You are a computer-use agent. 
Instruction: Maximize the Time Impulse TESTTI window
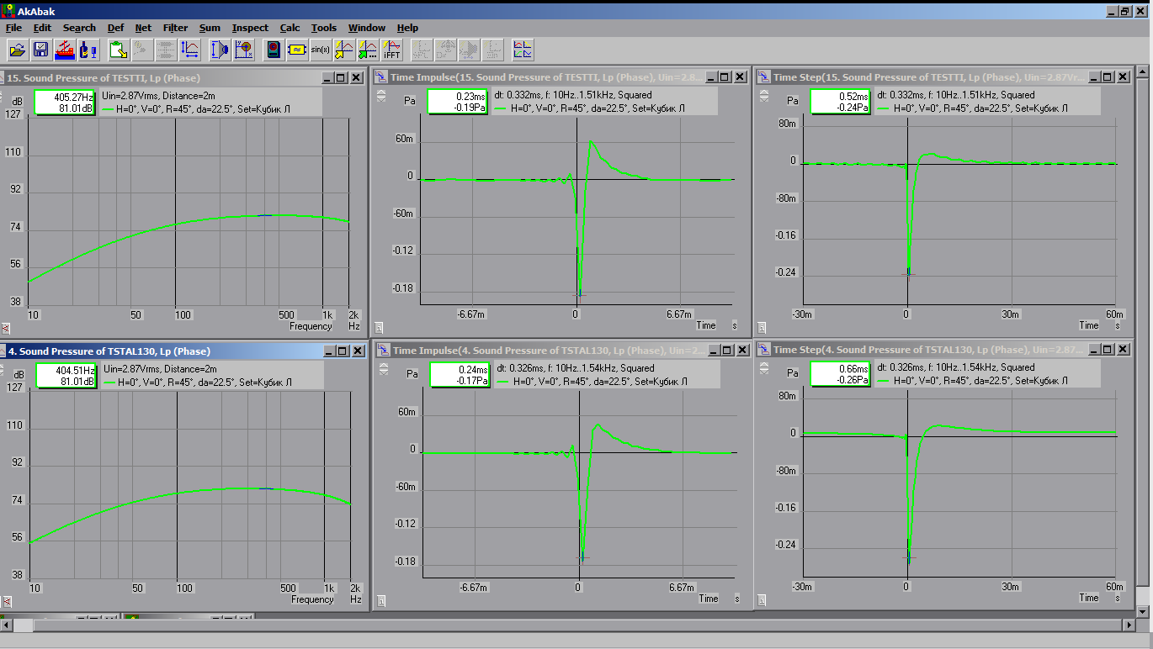[725, 77]
